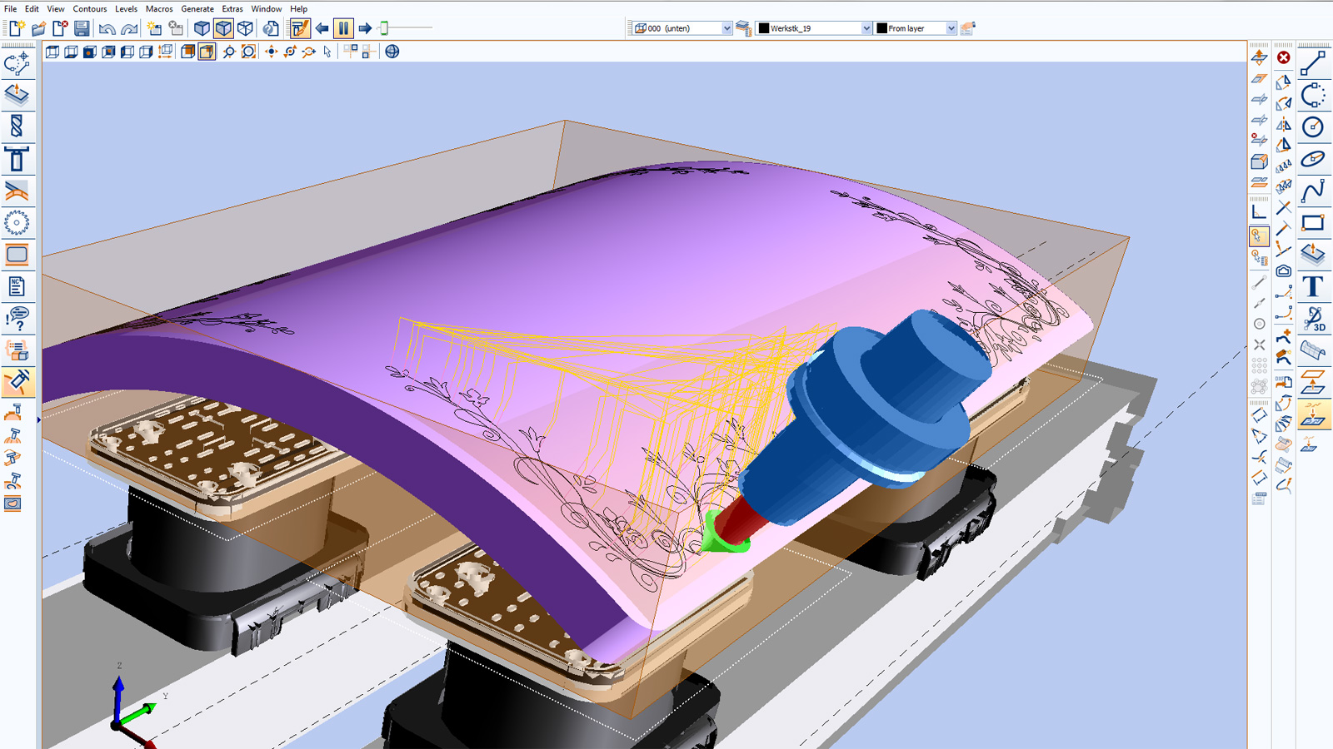Screen dimensions: 1333x749
Task: Click the black From layer swatch
Action: (881, 28)
